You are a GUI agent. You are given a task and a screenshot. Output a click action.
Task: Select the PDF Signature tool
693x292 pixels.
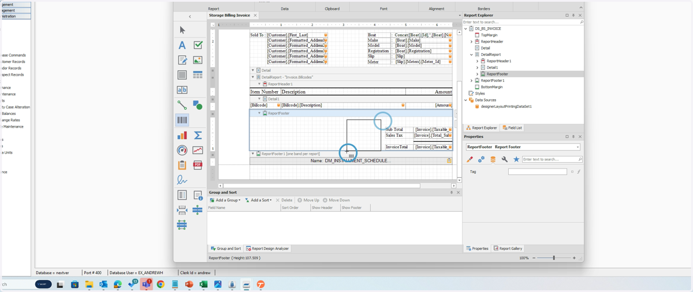182,180
